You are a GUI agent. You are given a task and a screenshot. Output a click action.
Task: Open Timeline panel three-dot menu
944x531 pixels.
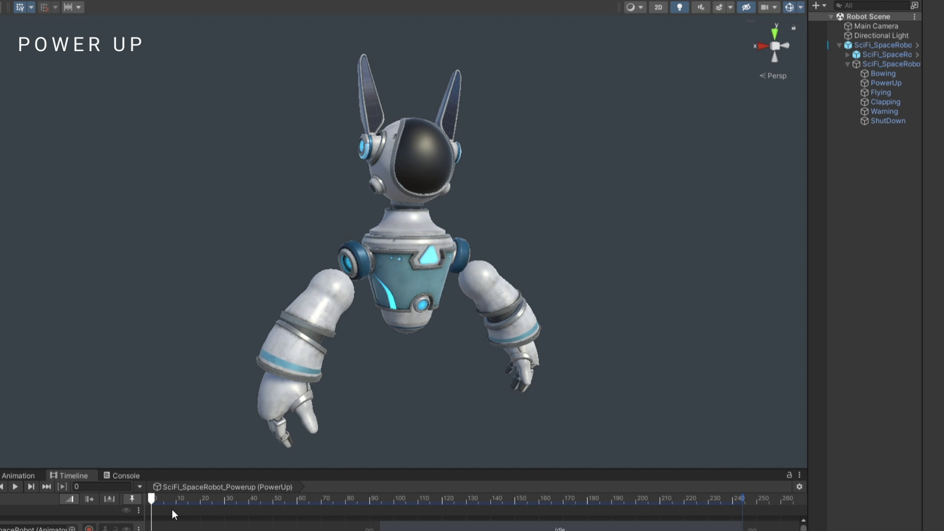pyautogui.click(x=799, y=475)
